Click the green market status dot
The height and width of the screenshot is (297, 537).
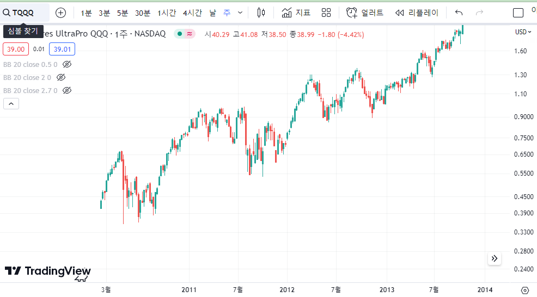(x=180, y=34)
